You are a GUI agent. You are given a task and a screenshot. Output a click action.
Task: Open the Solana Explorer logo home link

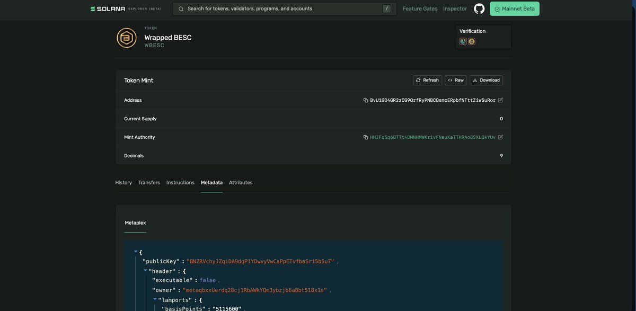(126, 8)
